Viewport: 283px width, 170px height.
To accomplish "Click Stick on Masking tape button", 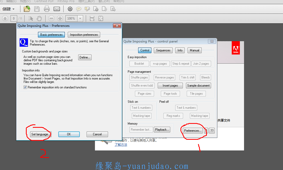I will [141, 116].
